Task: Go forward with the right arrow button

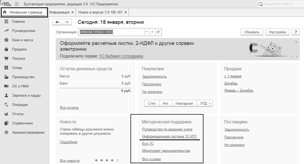Action: click(67, 22)
